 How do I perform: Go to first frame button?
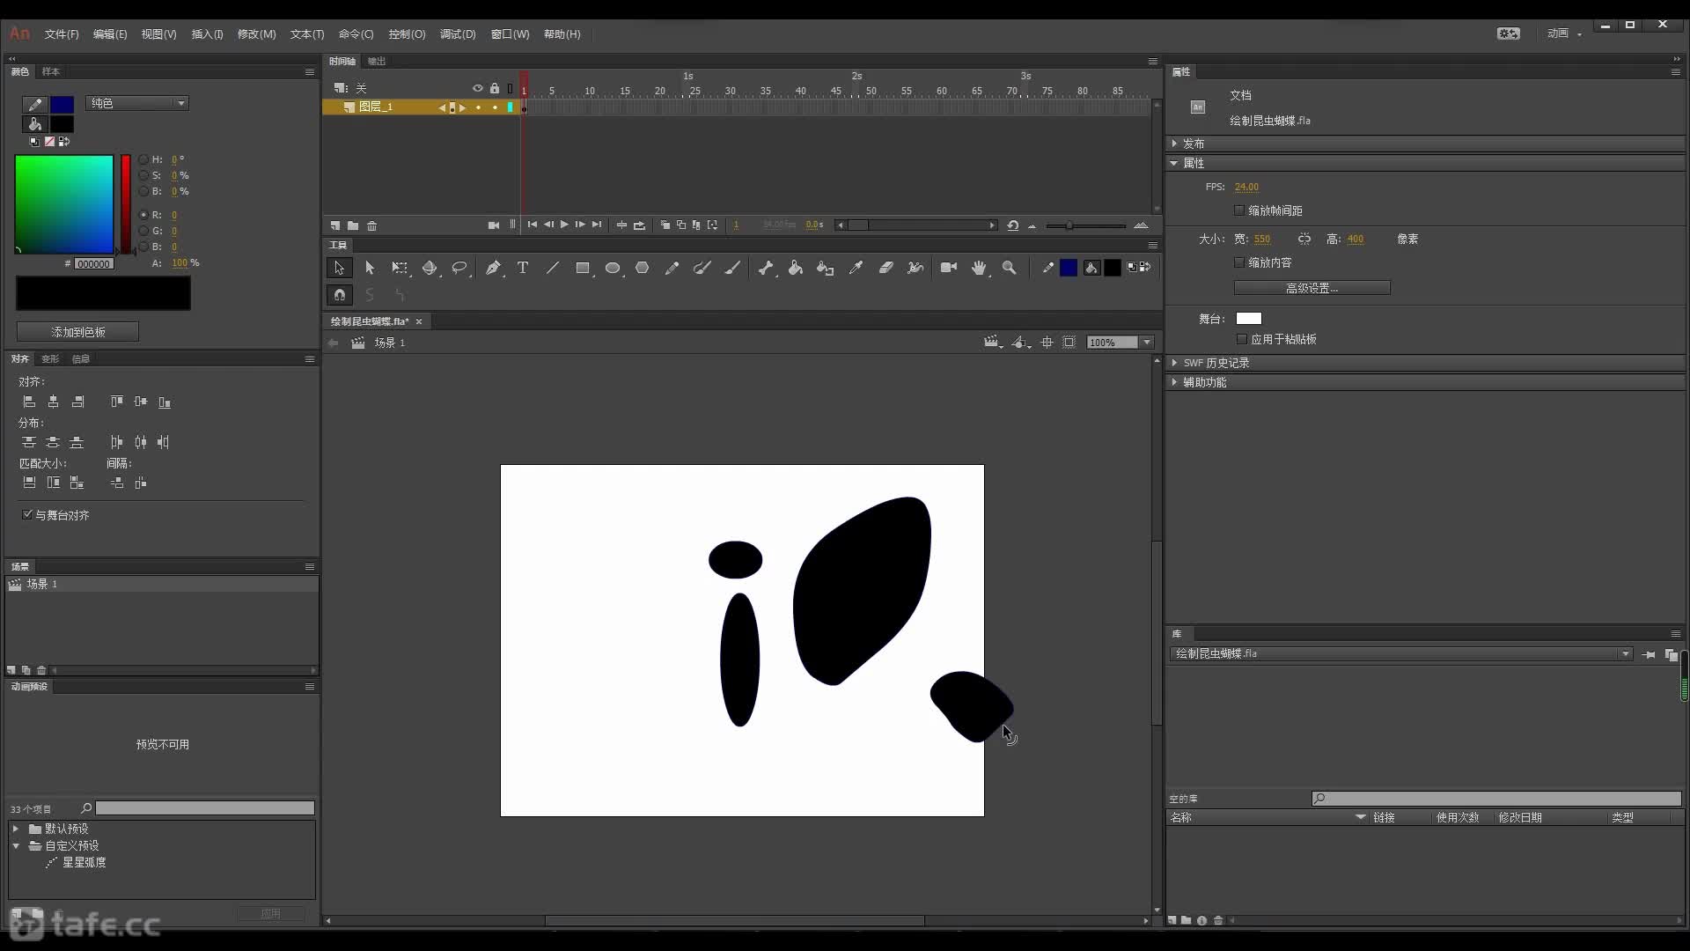coord(532,225)
